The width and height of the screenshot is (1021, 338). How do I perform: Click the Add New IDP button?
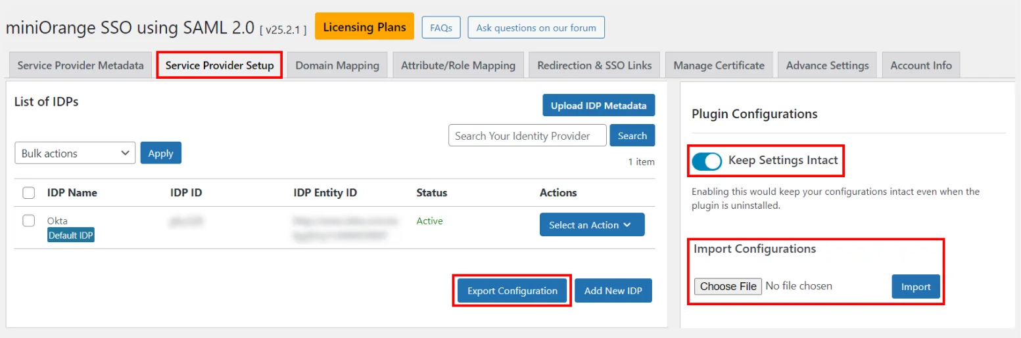(x=613, y=291)
